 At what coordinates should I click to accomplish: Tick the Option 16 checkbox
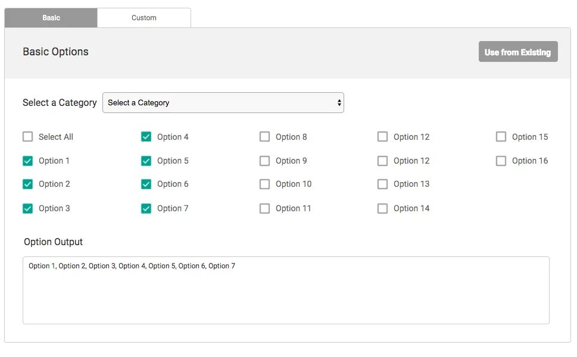pos(501,161)
